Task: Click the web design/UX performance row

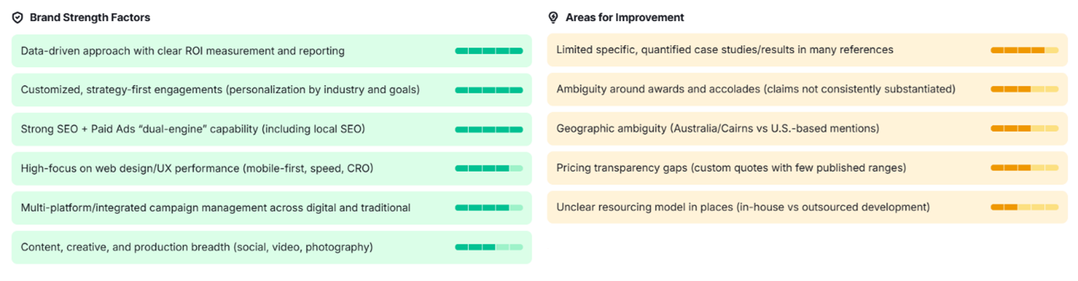Action: pos(272,169)
